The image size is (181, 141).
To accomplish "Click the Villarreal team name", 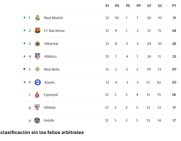I will click(51, 44).
